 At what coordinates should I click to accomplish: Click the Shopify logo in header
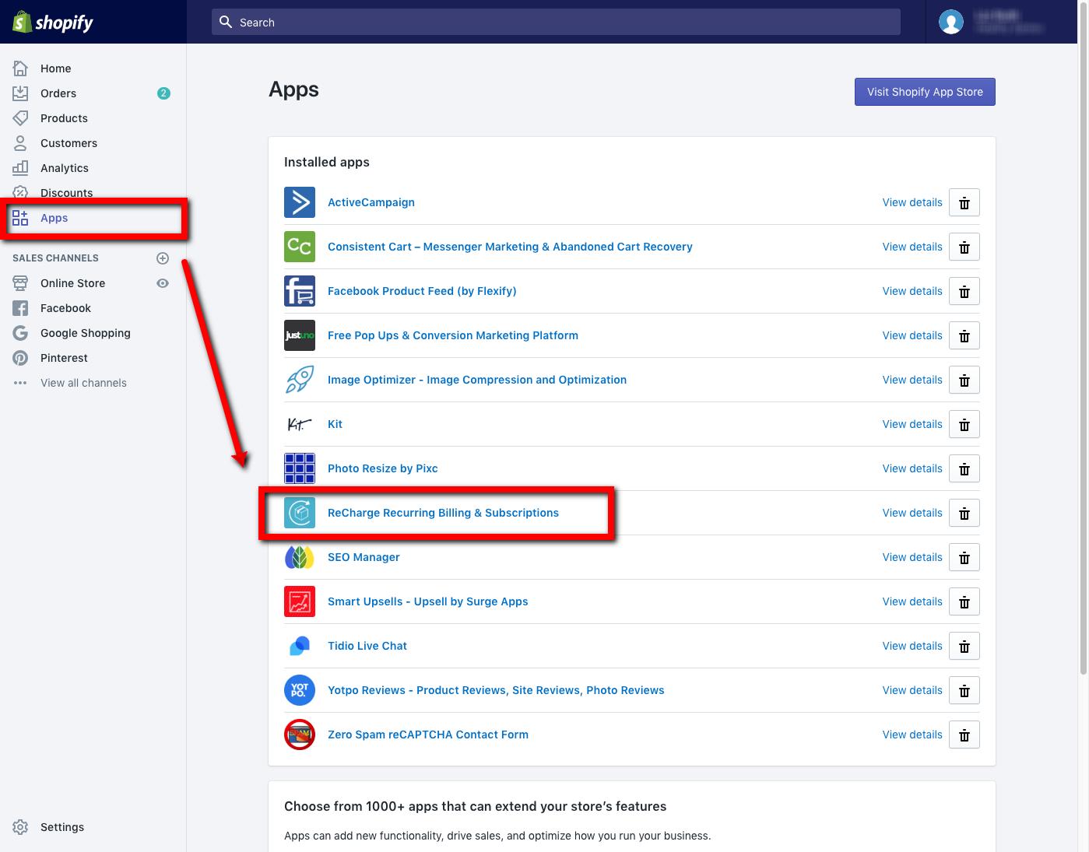(x=53, y=22)
